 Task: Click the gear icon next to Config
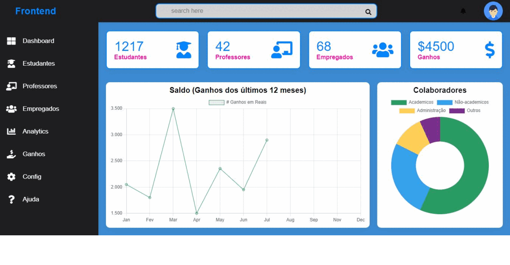click(11, 176)
